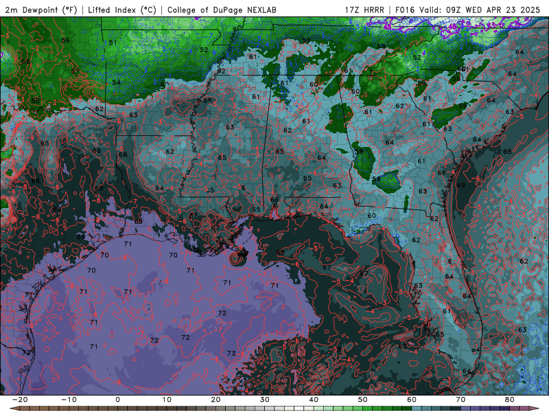Click the '-20' color scale label

[x=20, y=400]
